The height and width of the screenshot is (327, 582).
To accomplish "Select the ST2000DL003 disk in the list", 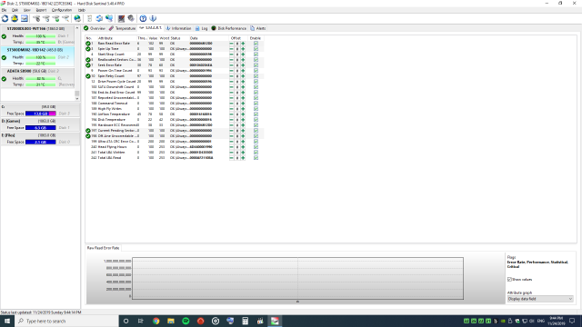I will [37, 35].
